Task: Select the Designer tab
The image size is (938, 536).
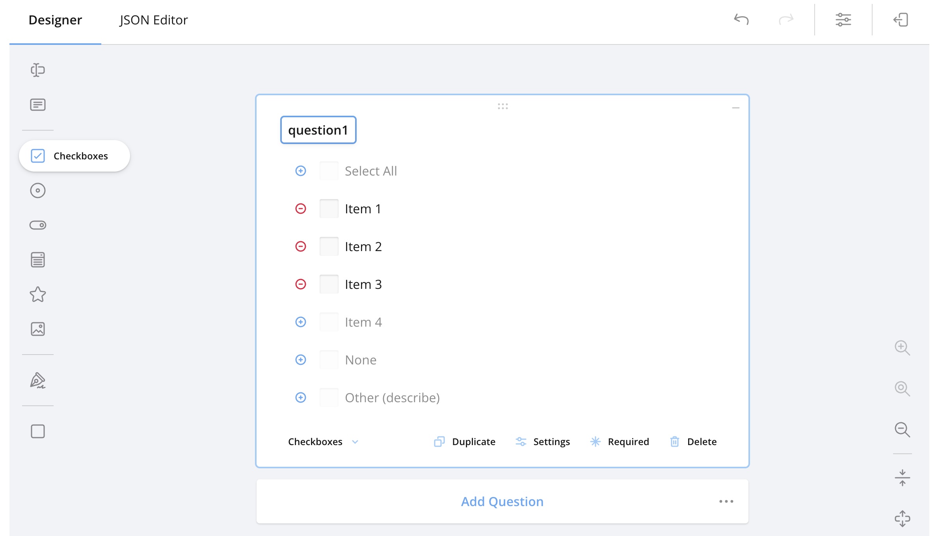Action: tap(55, 20)
